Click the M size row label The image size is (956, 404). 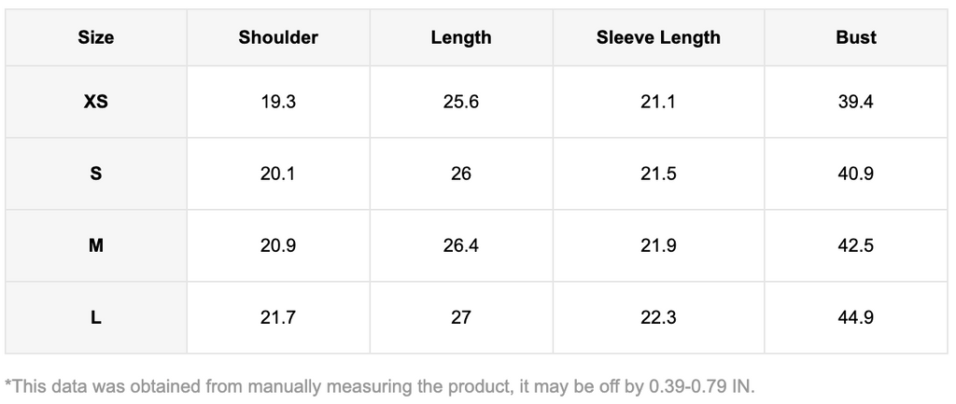96,245
